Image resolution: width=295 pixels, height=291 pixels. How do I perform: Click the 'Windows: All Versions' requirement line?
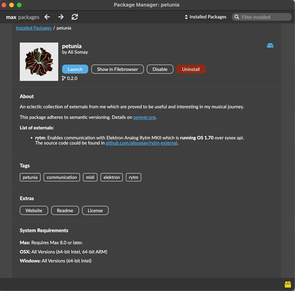point(55,261)
